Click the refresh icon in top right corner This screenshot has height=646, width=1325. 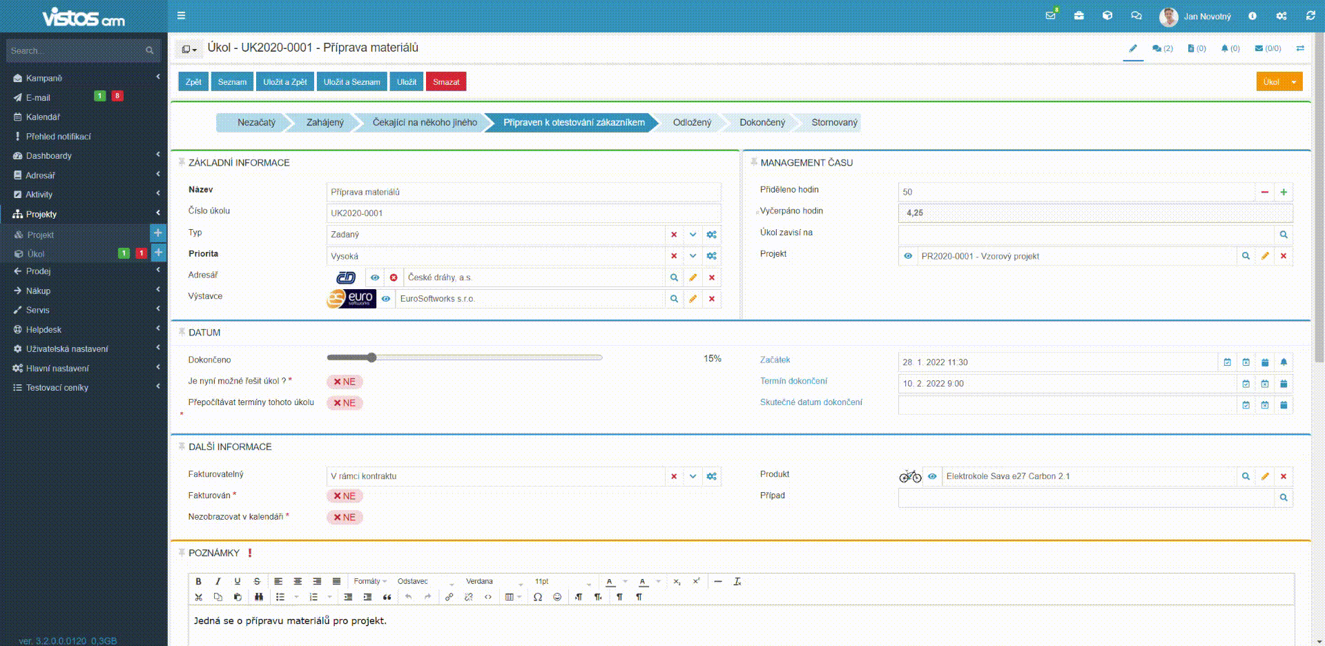click(1310, 15)
